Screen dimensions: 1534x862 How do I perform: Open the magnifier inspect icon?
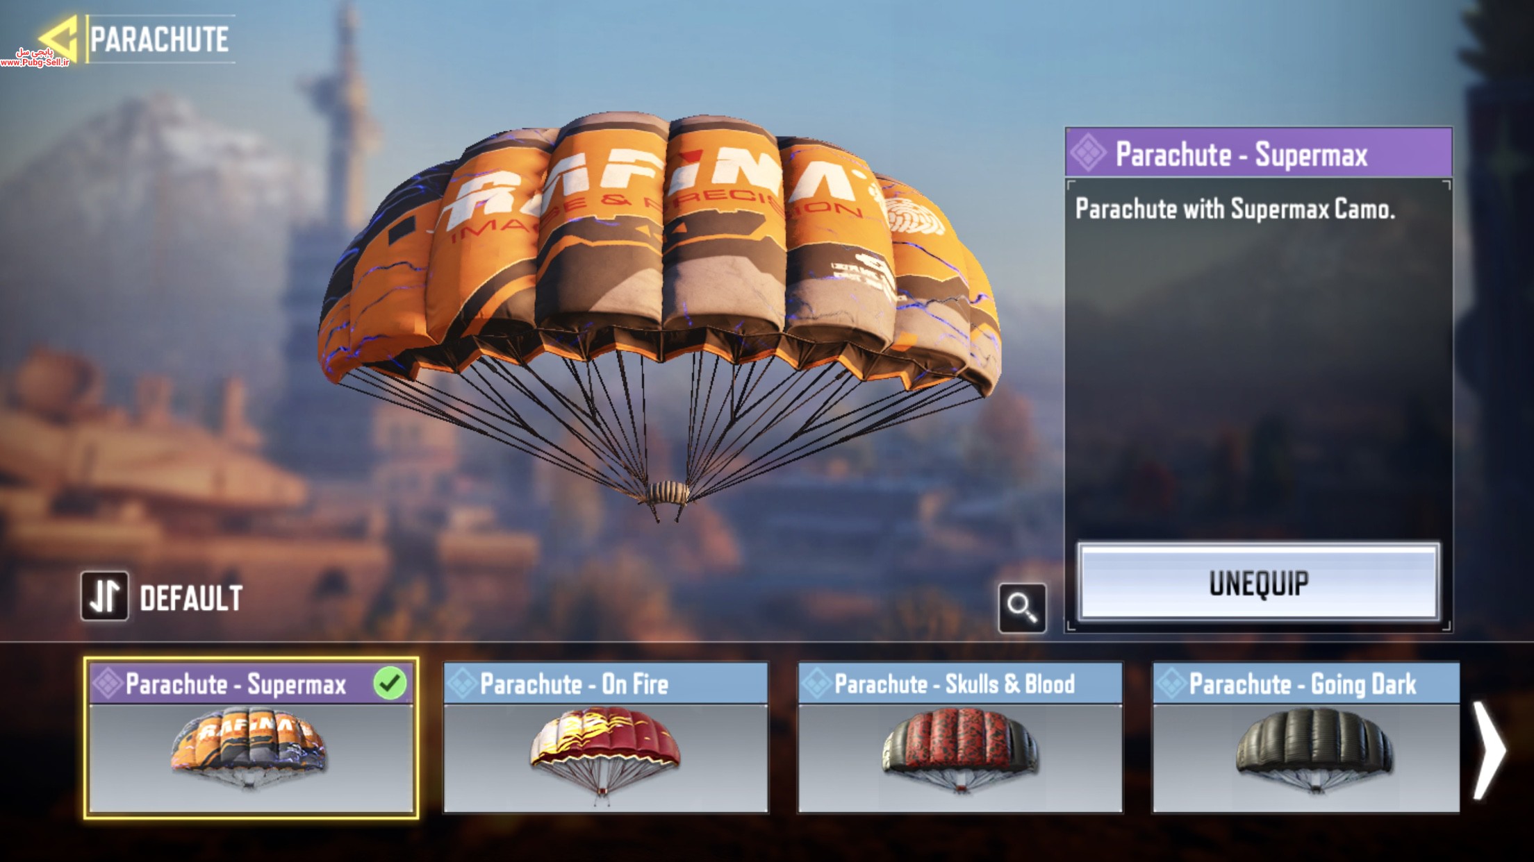(1022, 608)
